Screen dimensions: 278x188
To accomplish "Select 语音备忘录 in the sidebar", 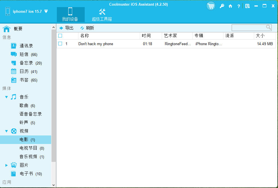I will point(31,114).
